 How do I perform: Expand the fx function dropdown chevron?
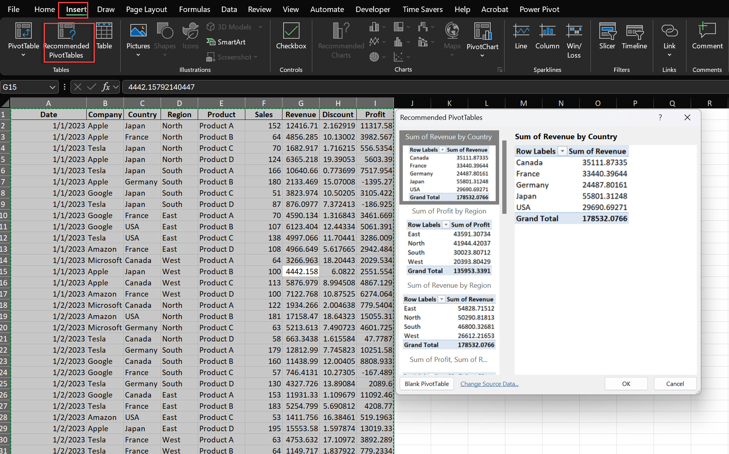[x=116, y=87]
